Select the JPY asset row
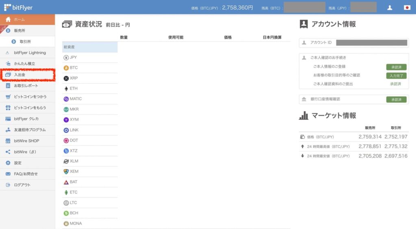 pos(90,58)
